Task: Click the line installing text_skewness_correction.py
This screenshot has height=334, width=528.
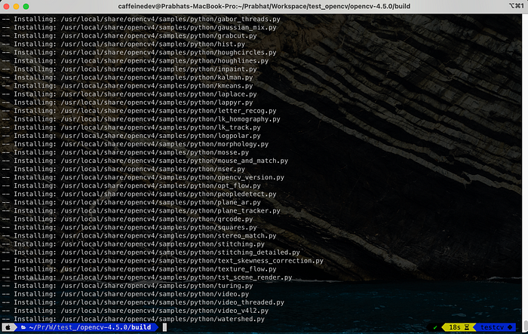Action: click(163, 261)
